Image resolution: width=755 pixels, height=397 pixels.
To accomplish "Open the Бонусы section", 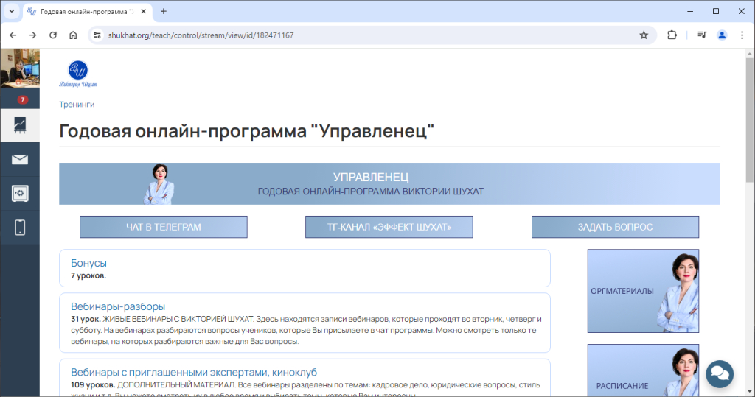I will click(x=88, y=263).
